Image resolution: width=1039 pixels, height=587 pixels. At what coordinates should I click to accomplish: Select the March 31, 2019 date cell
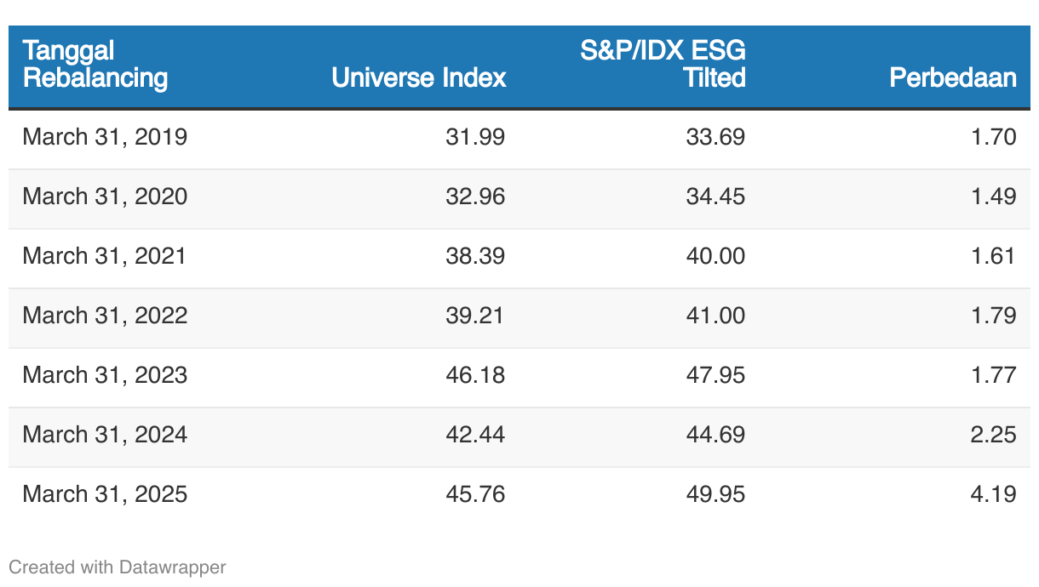point(105,137)
